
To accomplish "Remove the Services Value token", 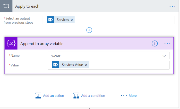I will click(x=86, y=65).
